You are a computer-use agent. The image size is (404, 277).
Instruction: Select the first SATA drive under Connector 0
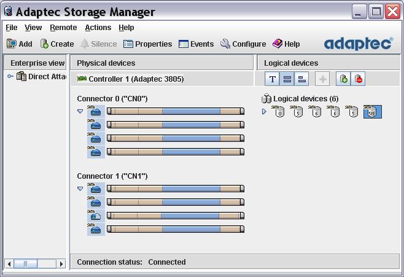pyautogui.click(x=96, y=111)
